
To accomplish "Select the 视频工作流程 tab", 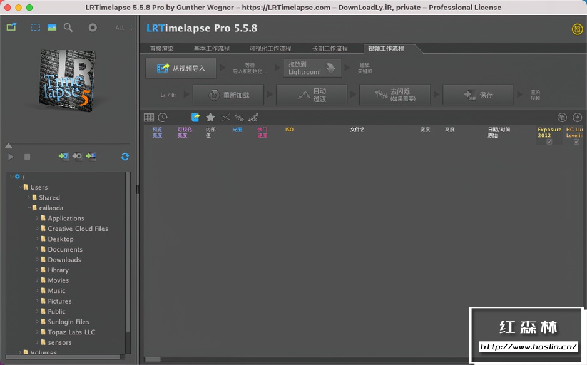I will [386, 49].
